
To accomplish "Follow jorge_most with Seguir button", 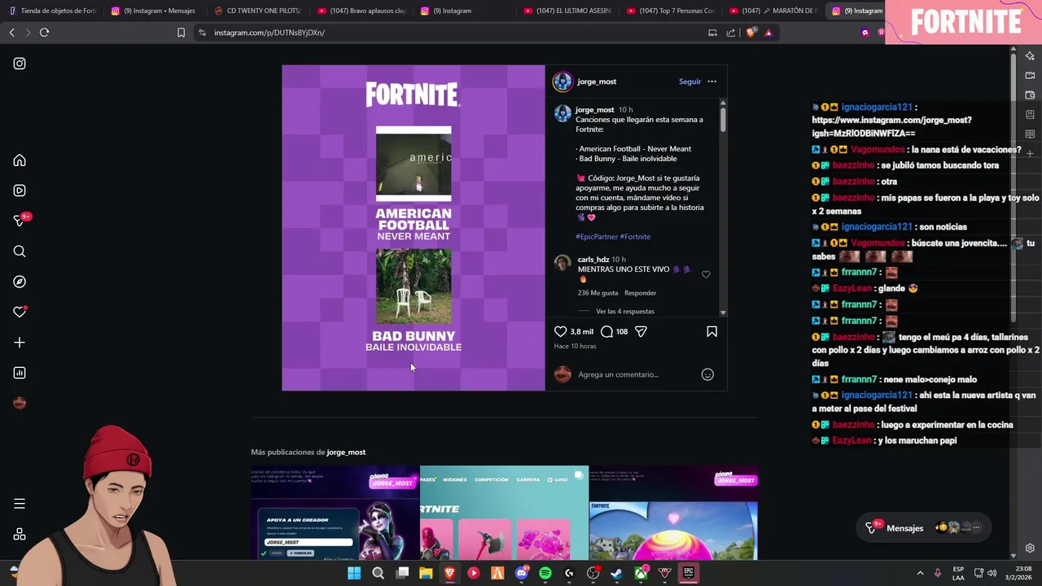I will click(690, 81).
